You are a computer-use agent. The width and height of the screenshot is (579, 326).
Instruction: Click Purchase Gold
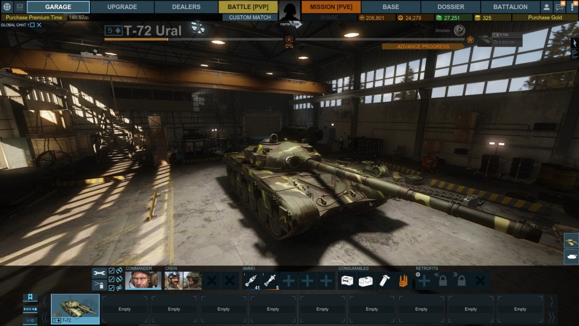tap(545, 18)
